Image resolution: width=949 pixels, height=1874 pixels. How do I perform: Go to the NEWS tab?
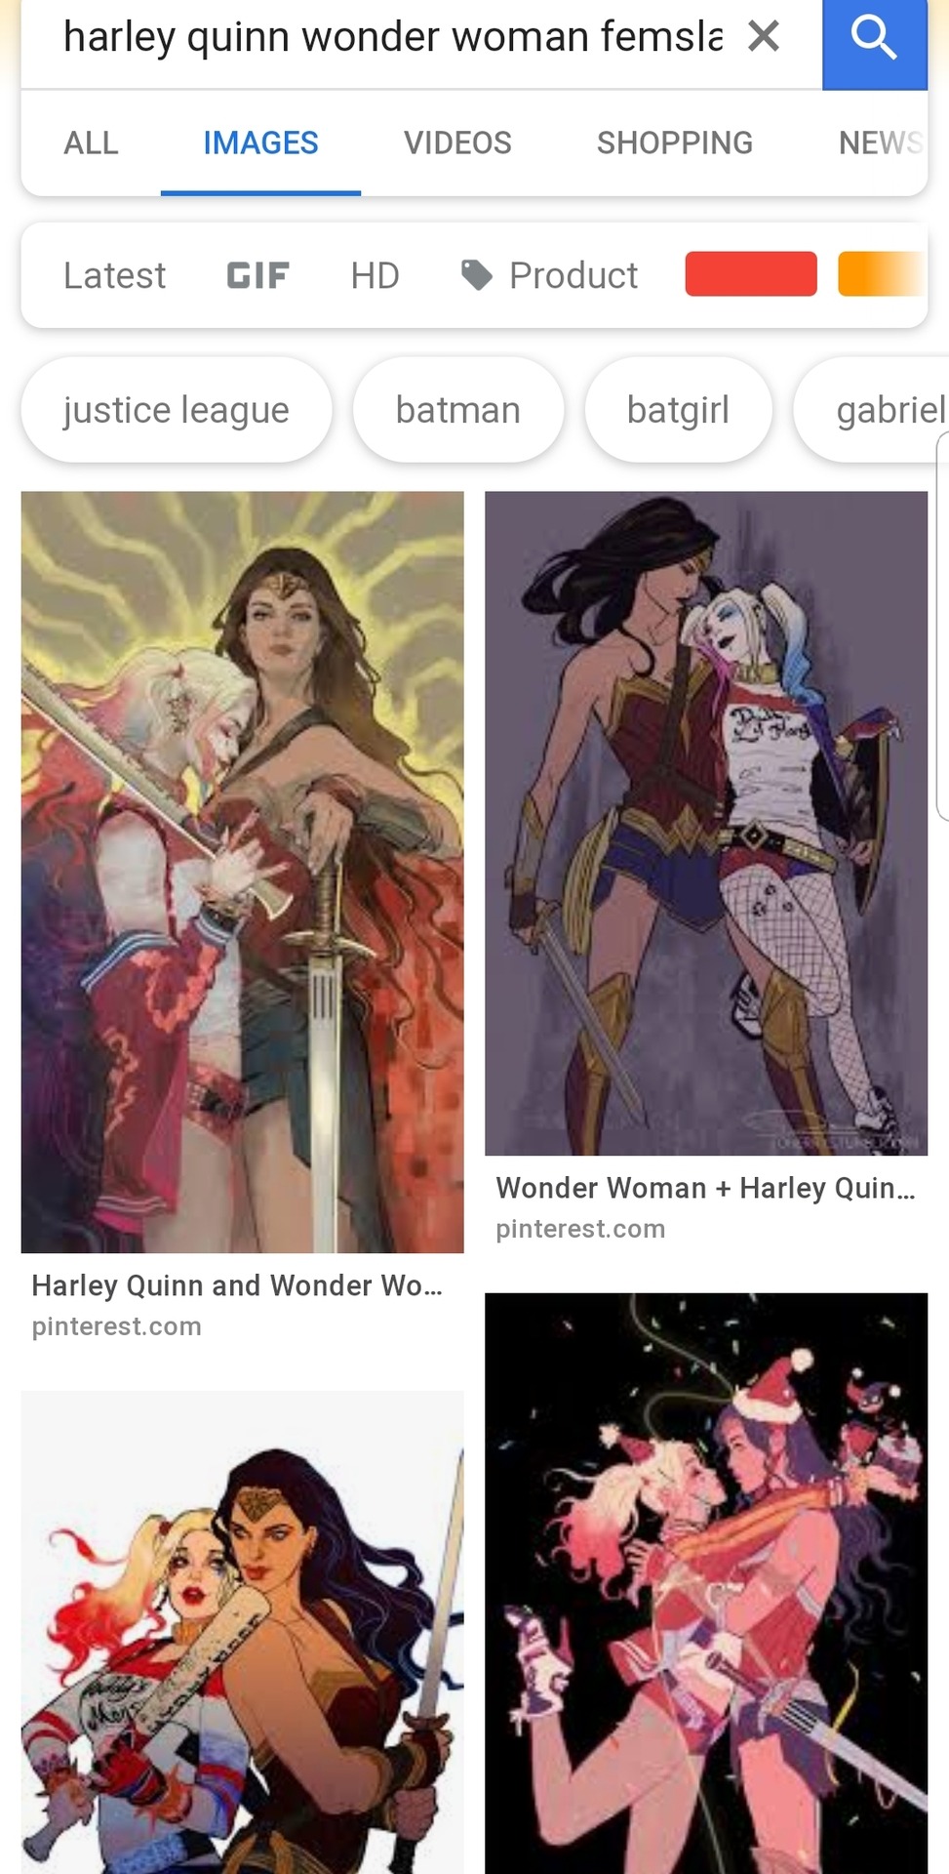click(881, 143)
